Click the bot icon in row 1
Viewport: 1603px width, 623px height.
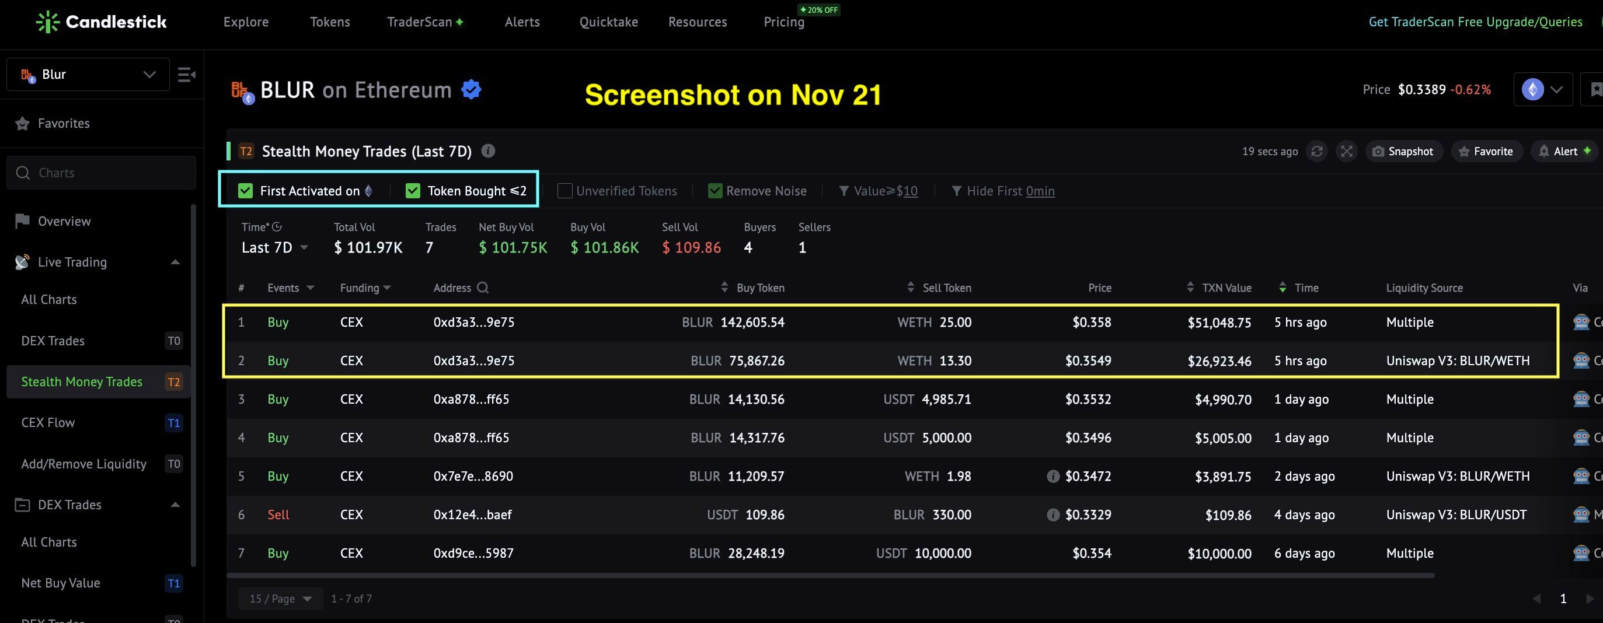coord(1581,322)
